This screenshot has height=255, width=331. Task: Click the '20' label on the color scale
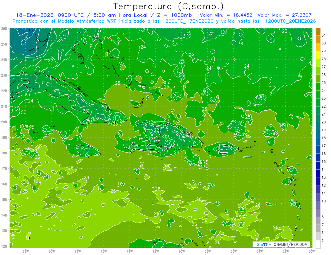[x=324, y=122]
